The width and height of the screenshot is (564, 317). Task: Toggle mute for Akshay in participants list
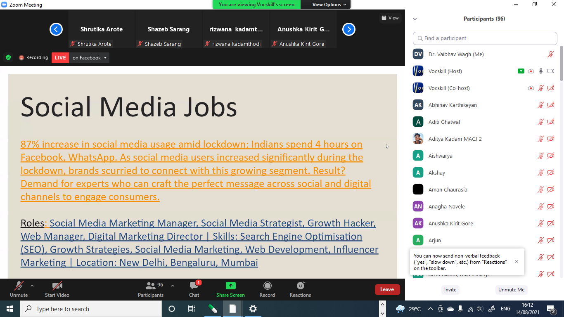540,173
